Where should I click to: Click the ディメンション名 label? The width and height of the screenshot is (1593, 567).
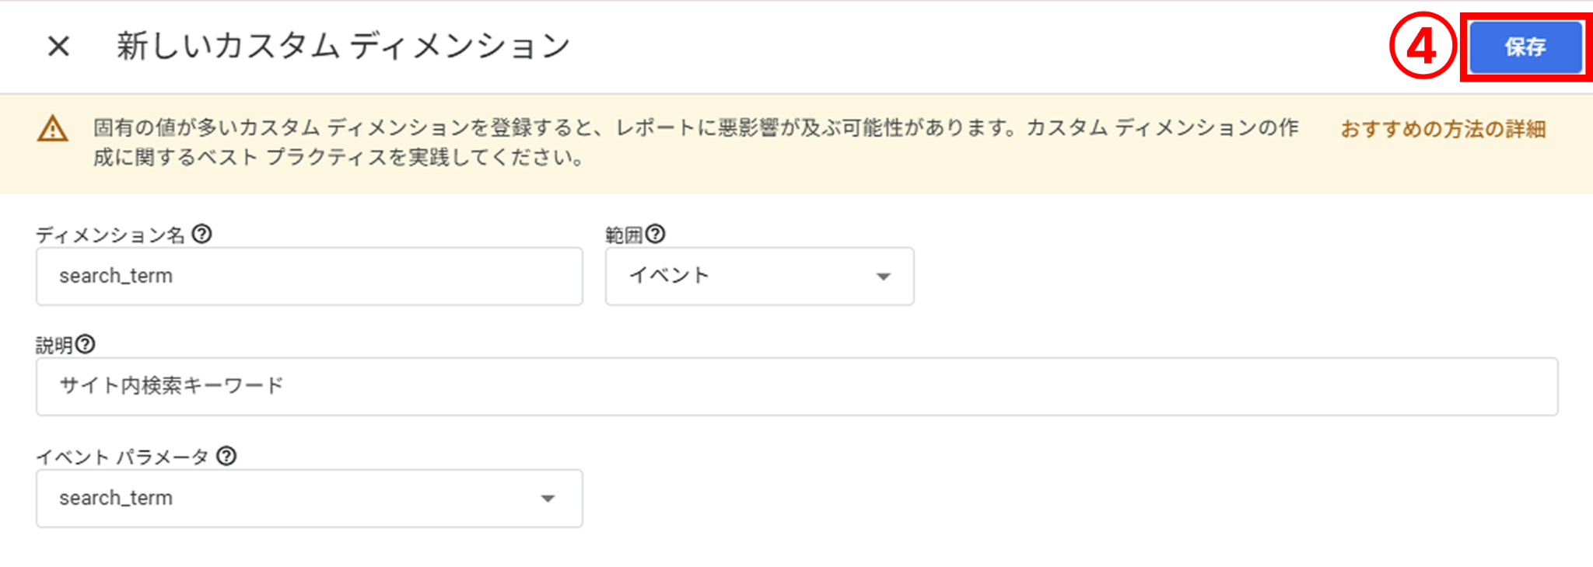[x=110, y=235]
